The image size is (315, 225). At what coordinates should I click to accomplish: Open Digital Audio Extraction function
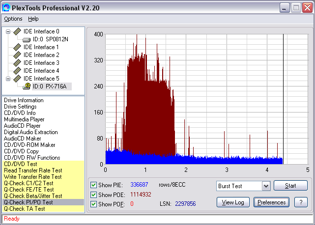31,132
